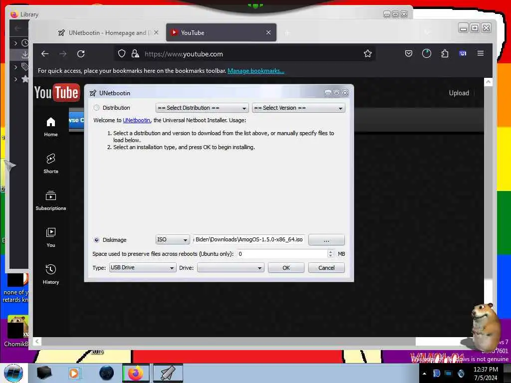Open YouTube History in sidebar
Screen dimensions: 511x383
point(51,274)
